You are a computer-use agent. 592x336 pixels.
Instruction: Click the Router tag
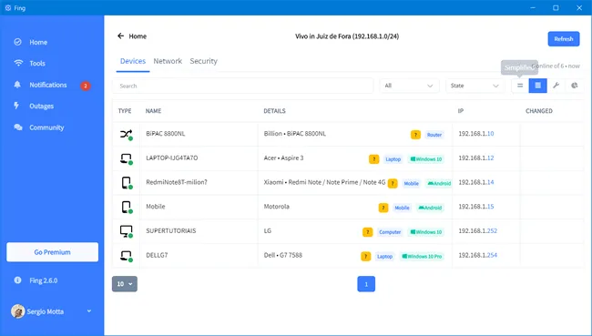434,135
